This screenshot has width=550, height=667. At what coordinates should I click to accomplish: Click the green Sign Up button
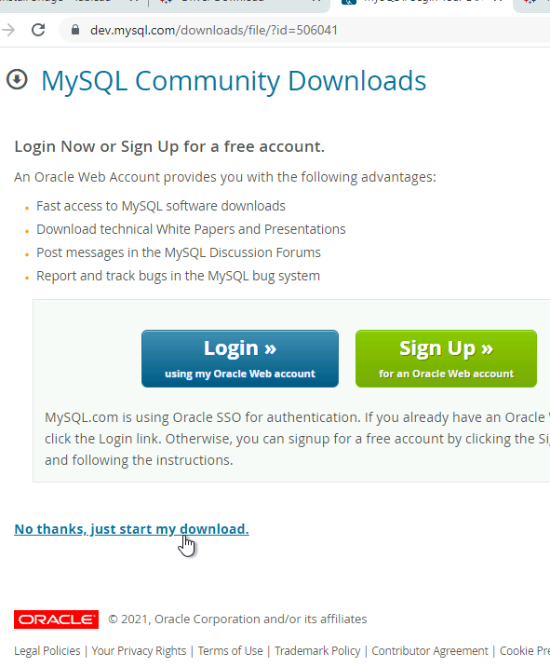447,359
